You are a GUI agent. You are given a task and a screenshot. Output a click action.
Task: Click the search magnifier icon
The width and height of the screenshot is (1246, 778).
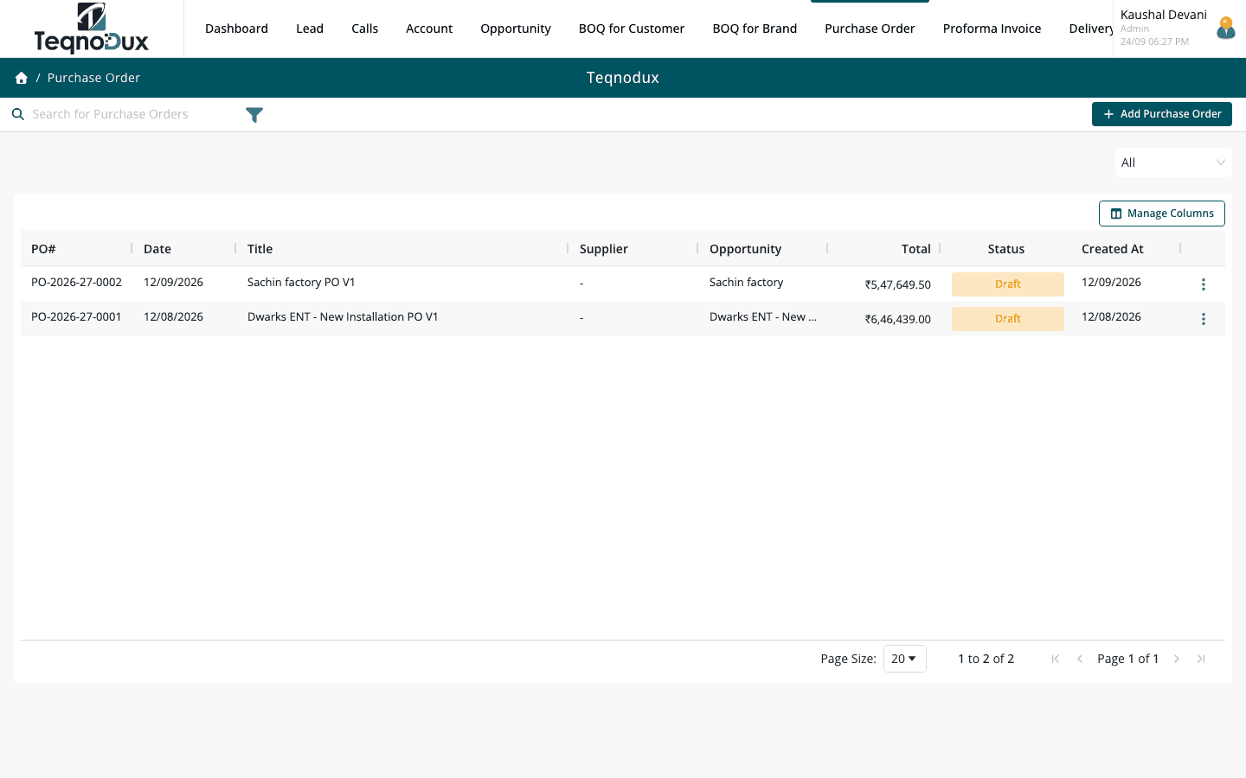(17, 114)
